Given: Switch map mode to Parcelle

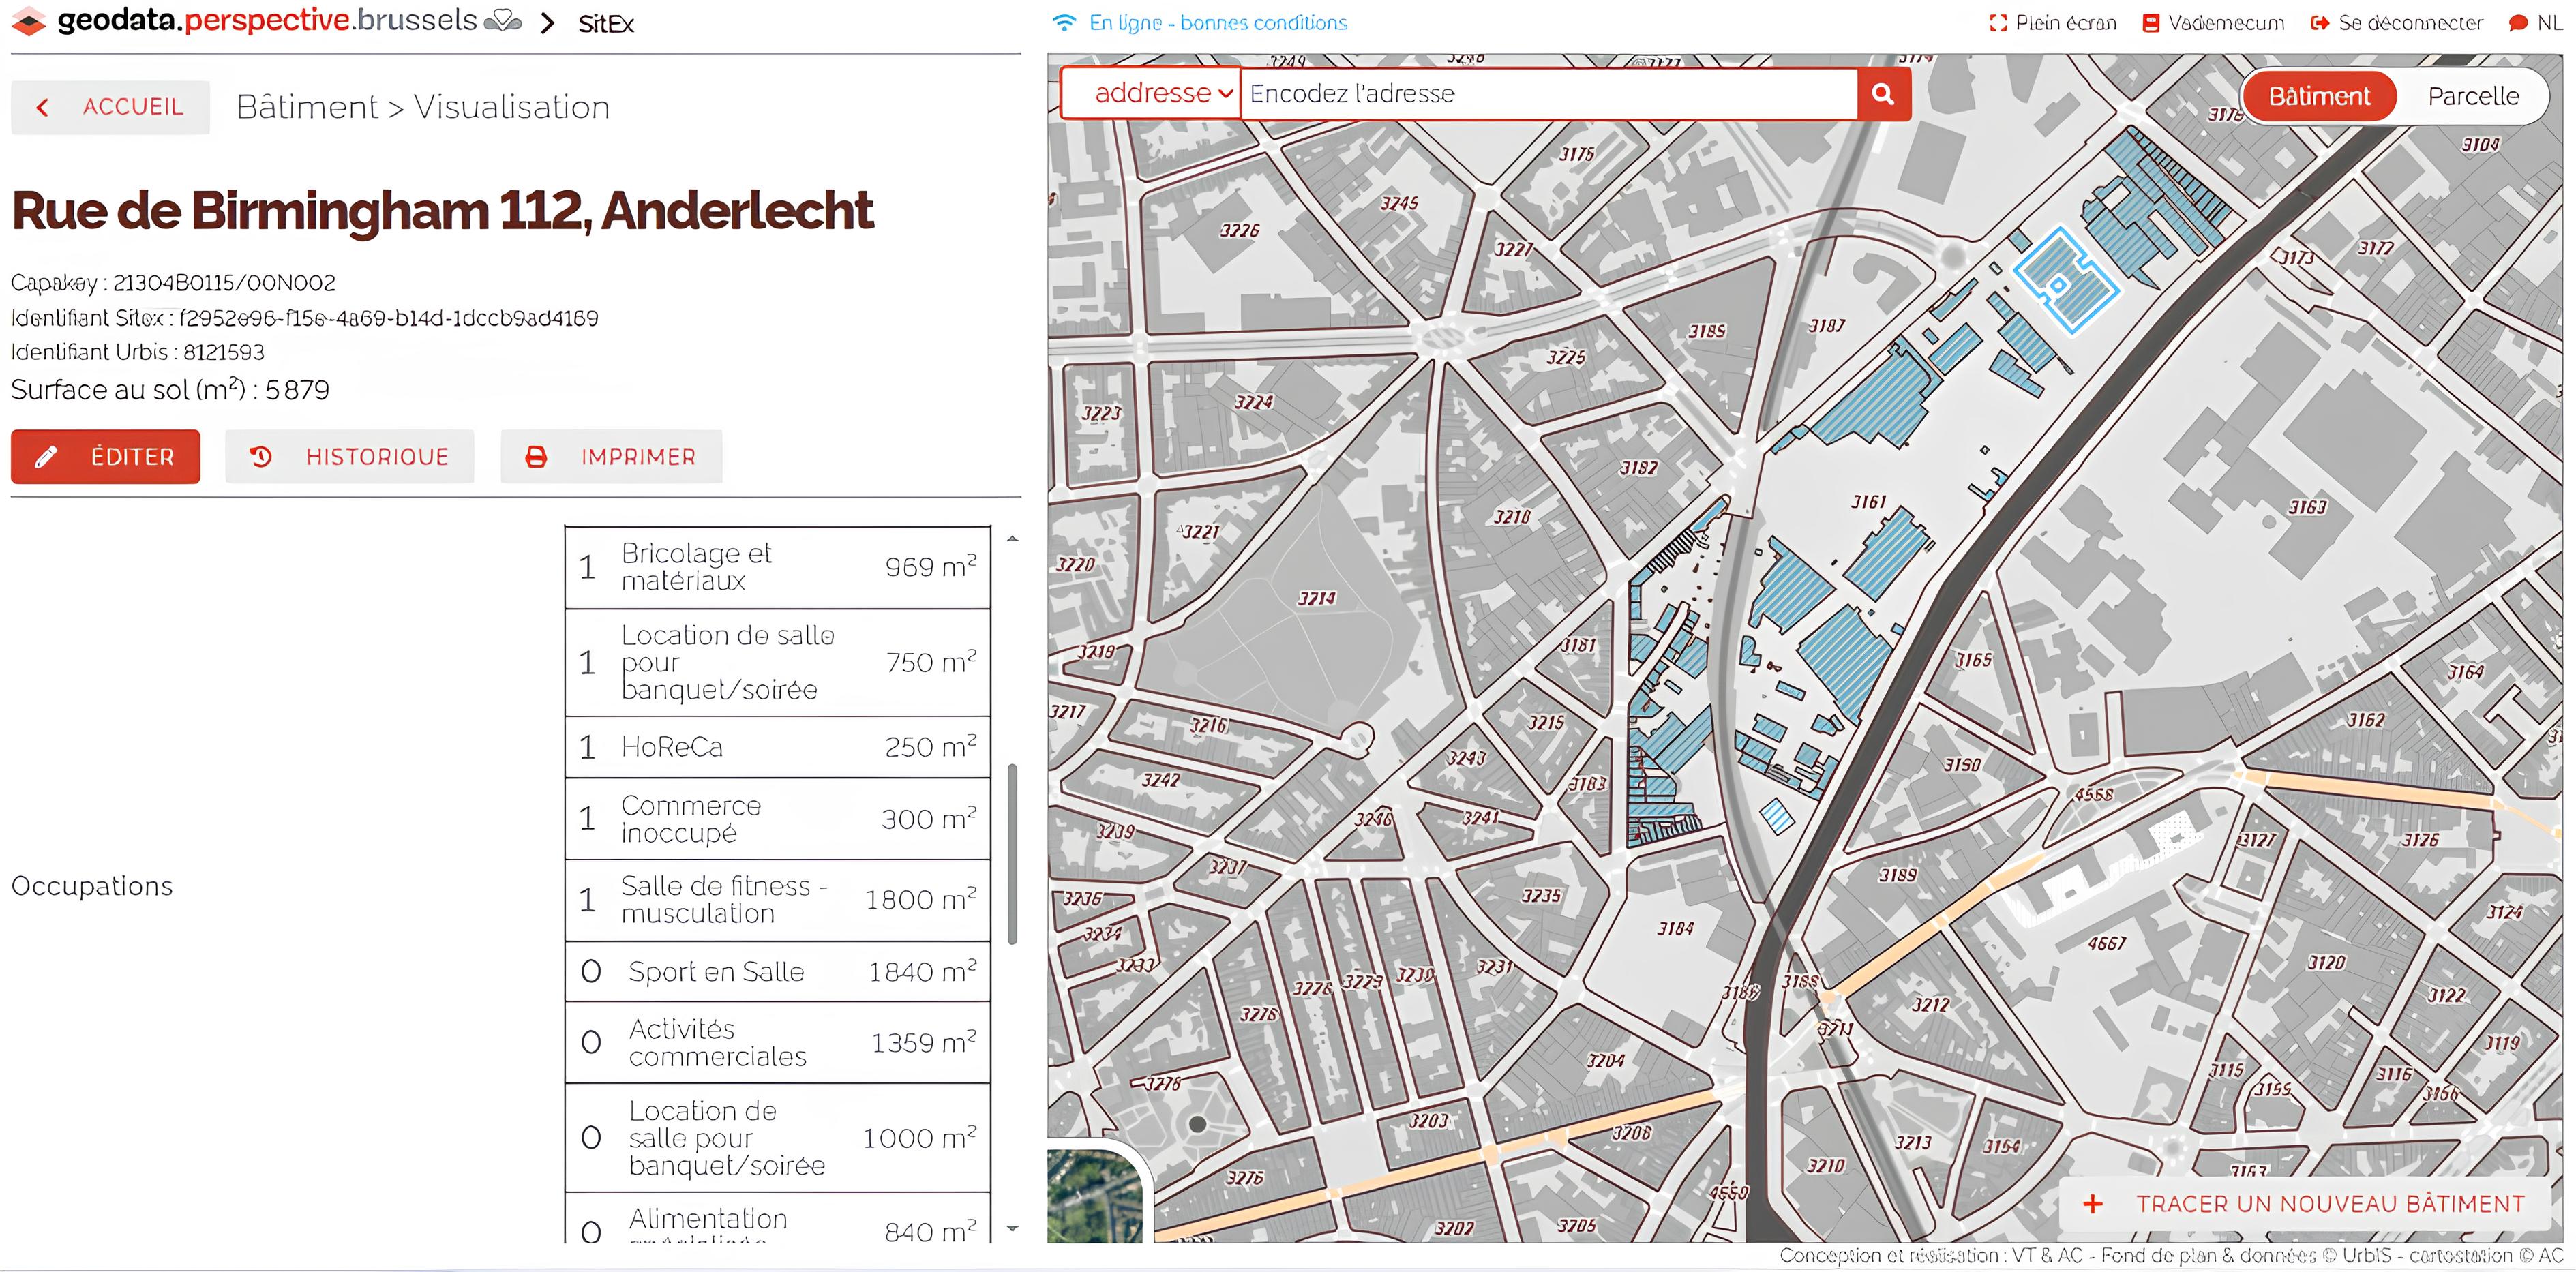Looking at the screenshot, I should point(2473,96).
